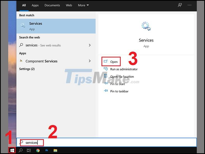Open the ellipsis options icon at top right
Screen dimensions: 205x154
(x=189, y=5)
